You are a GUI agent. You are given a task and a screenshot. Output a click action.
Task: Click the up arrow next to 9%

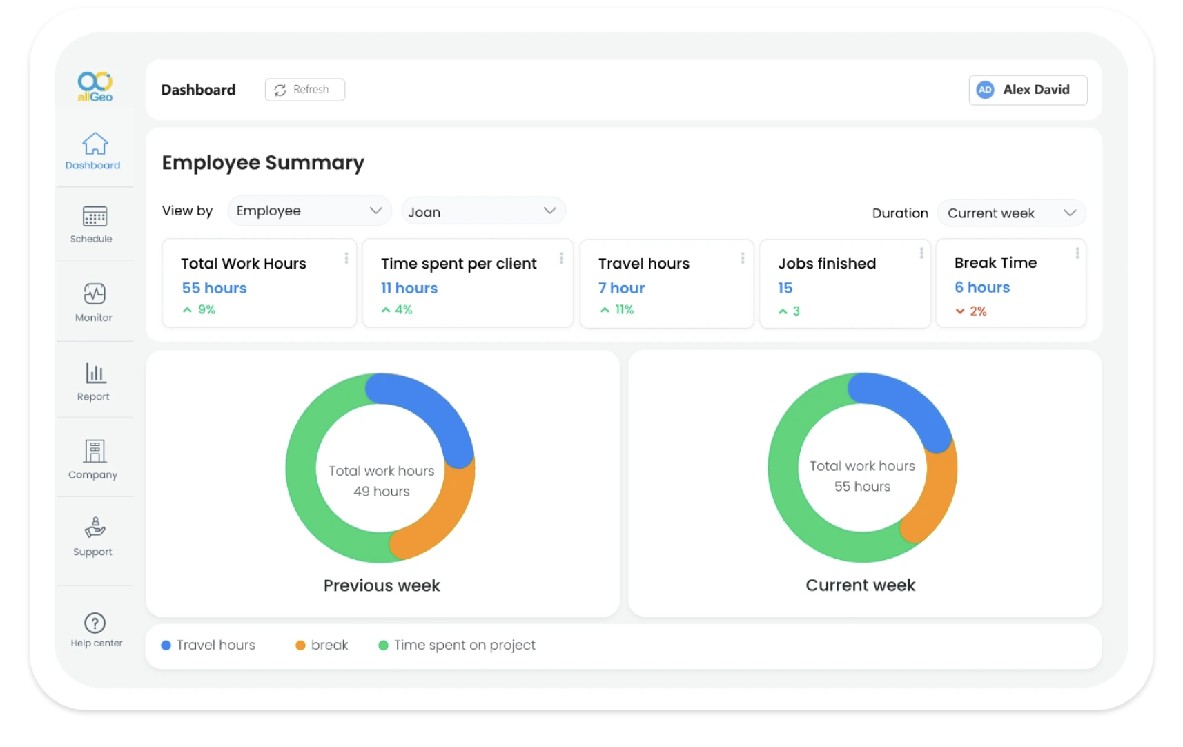click(187, 310)
